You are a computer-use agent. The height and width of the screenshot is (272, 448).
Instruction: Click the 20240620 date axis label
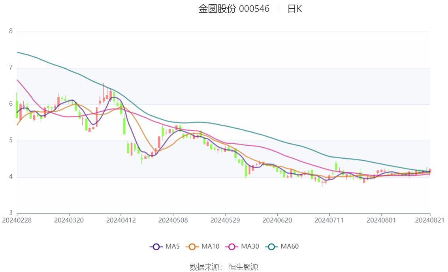(277, 220)
